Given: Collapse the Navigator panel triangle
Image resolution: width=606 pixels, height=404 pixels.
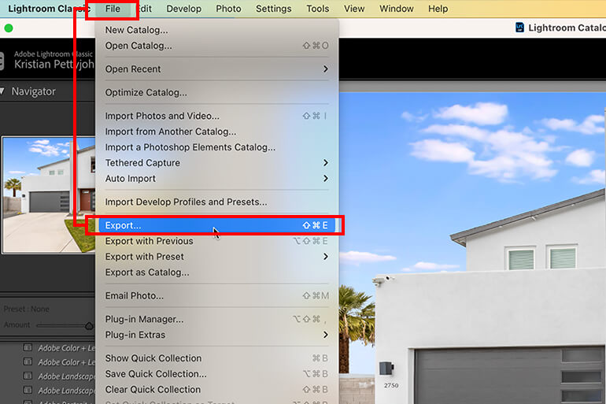Looking at the screenshot, I should (x=2, y=91).
